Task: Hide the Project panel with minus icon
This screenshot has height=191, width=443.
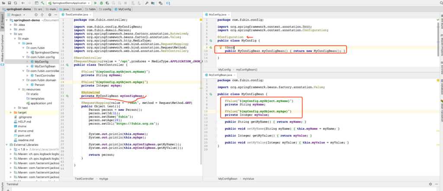Action: 56,15
